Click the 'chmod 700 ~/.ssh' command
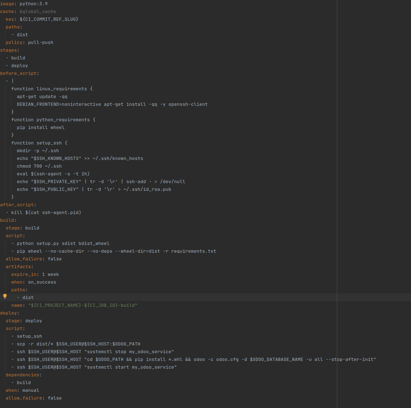 click(x=39, y=166)
